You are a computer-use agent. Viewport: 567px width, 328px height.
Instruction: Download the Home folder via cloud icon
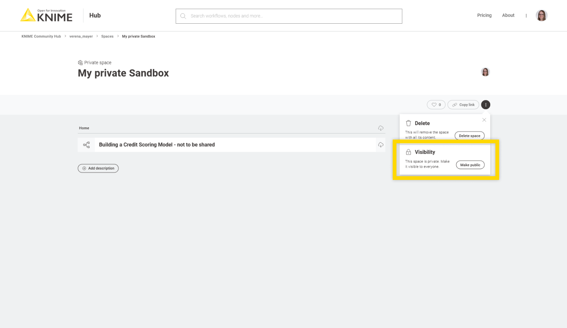click(x=380, y=128)
